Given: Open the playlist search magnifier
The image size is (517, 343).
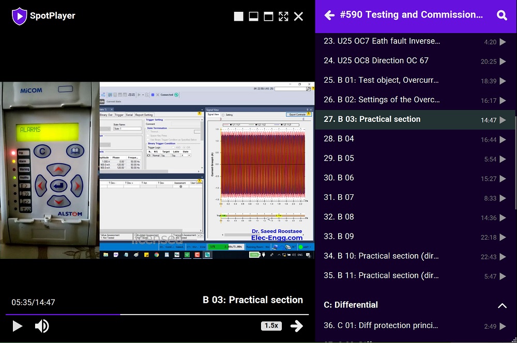Looking at the screenshot, I should tap(501, 15).
